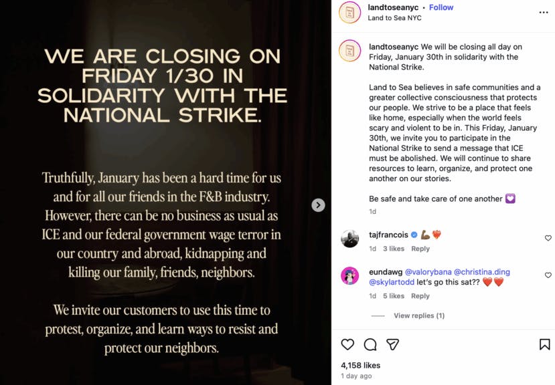View the 4,158 likes list
This screenshot has height=385, width=555.
tap(360, 366)
